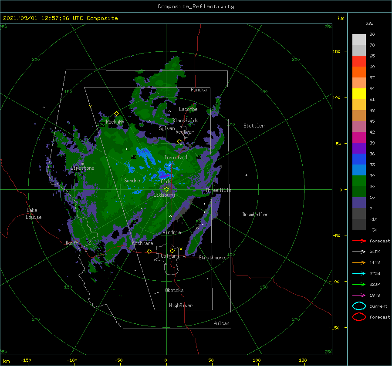
Task: Click the red forecast ellipse icon
Action: click(359, 317)
